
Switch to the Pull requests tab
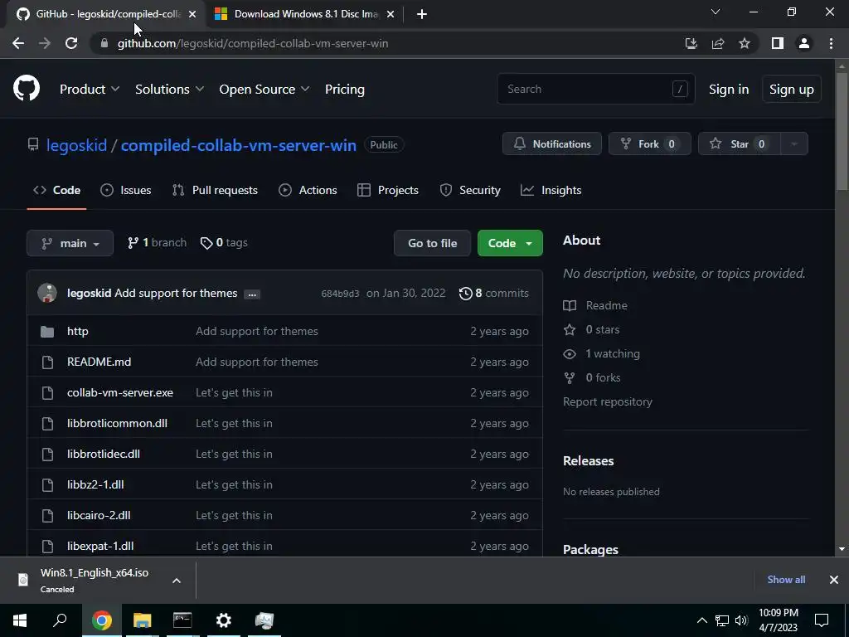pos(215,190)
